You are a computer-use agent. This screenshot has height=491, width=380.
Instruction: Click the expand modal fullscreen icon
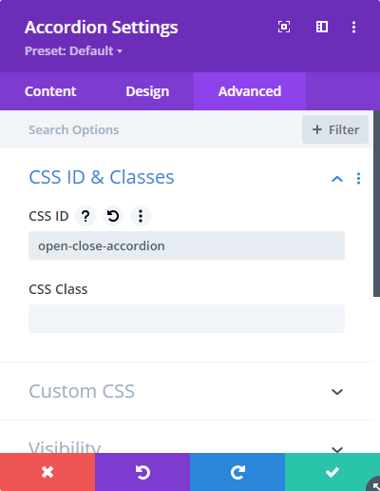coord(284,27)
